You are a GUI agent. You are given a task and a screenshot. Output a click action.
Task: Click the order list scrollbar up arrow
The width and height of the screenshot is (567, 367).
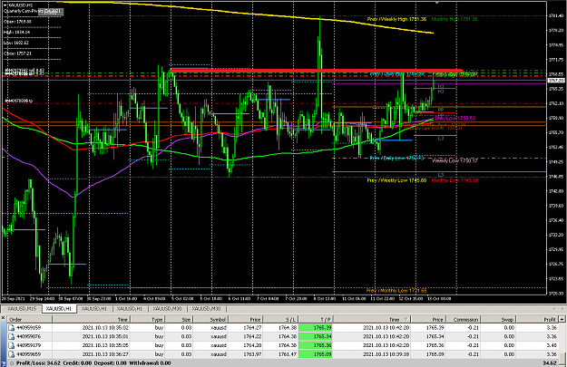[x=562, y=319]
